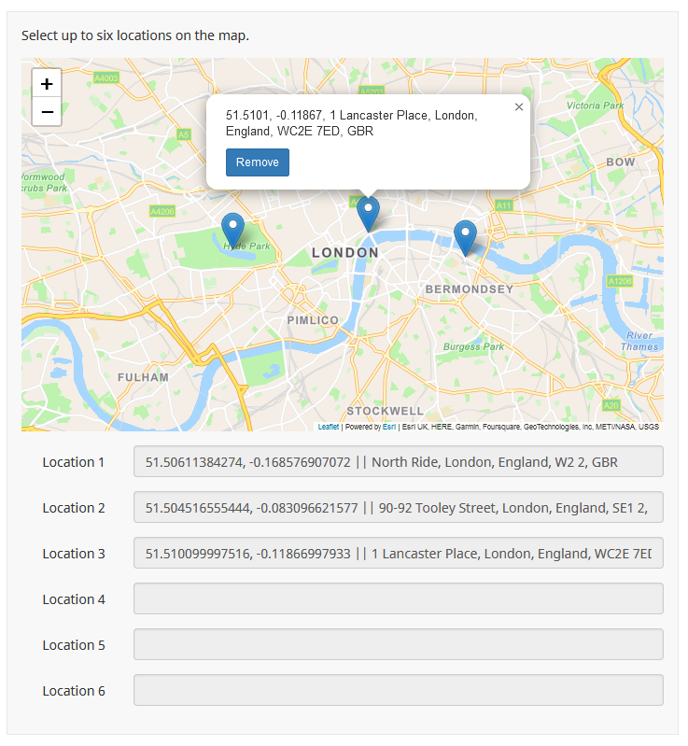Click the marker beneath the address popup

[369, 214]
